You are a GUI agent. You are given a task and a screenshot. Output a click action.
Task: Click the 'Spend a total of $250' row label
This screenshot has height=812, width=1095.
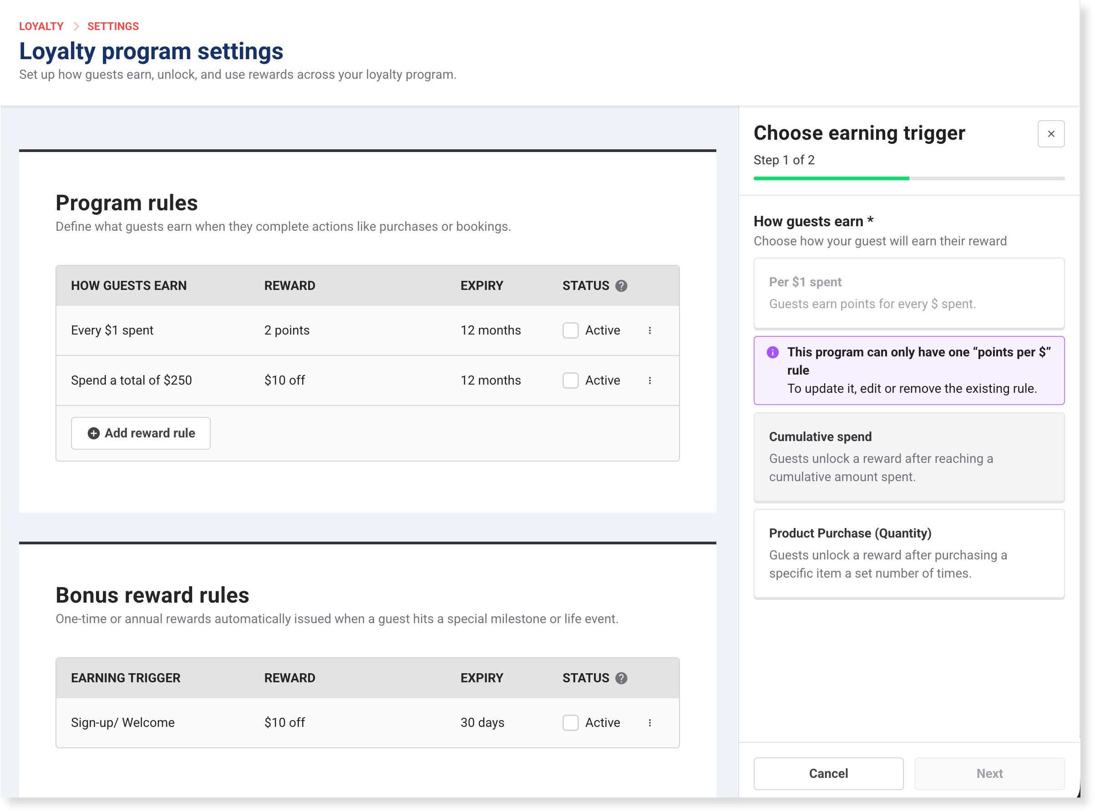coord(132,380)
